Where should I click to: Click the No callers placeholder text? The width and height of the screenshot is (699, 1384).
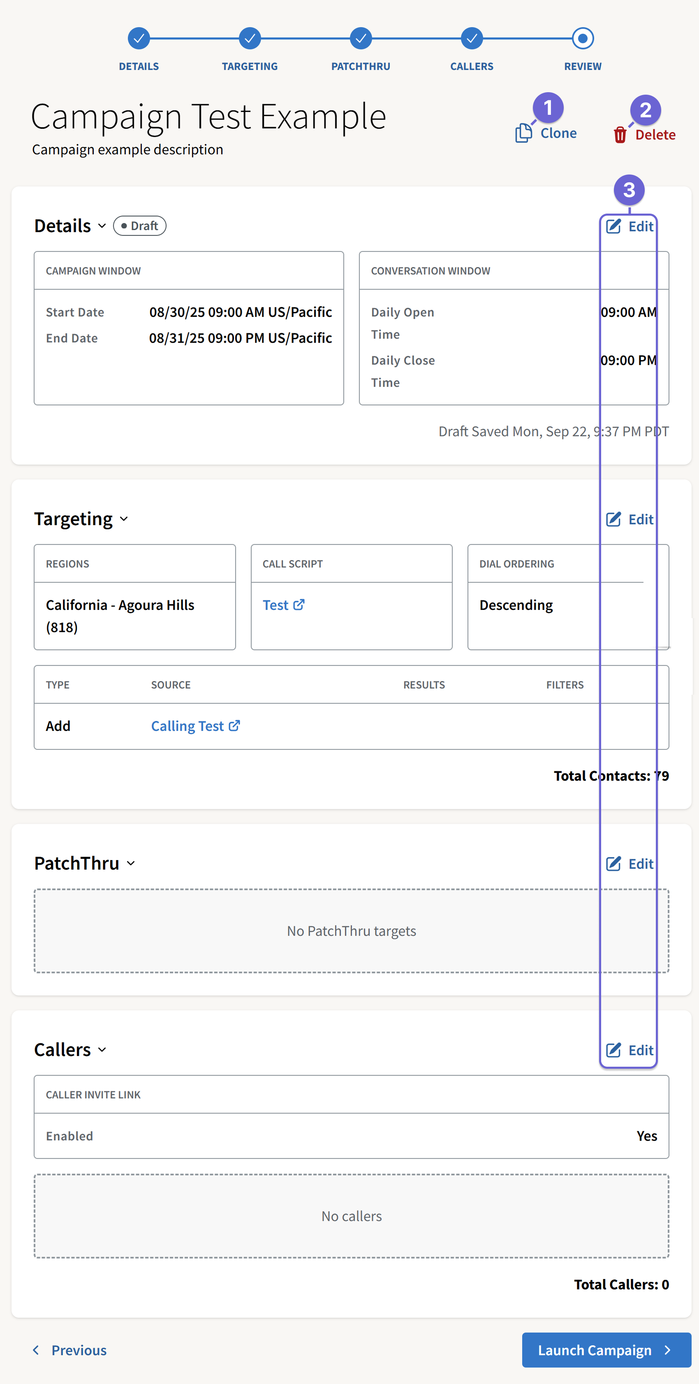tap(352, 1217)
